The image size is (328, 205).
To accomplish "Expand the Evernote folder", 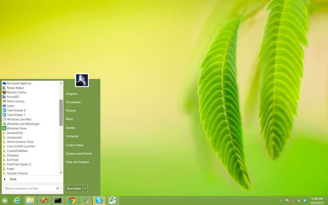I will (10, 160).
